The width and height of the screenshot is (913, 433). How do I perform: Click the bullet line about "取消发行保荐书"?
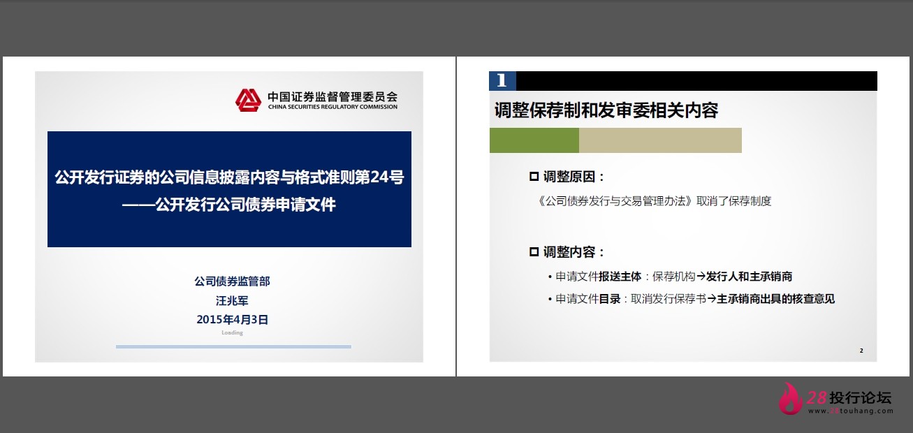tap(692, 299)
